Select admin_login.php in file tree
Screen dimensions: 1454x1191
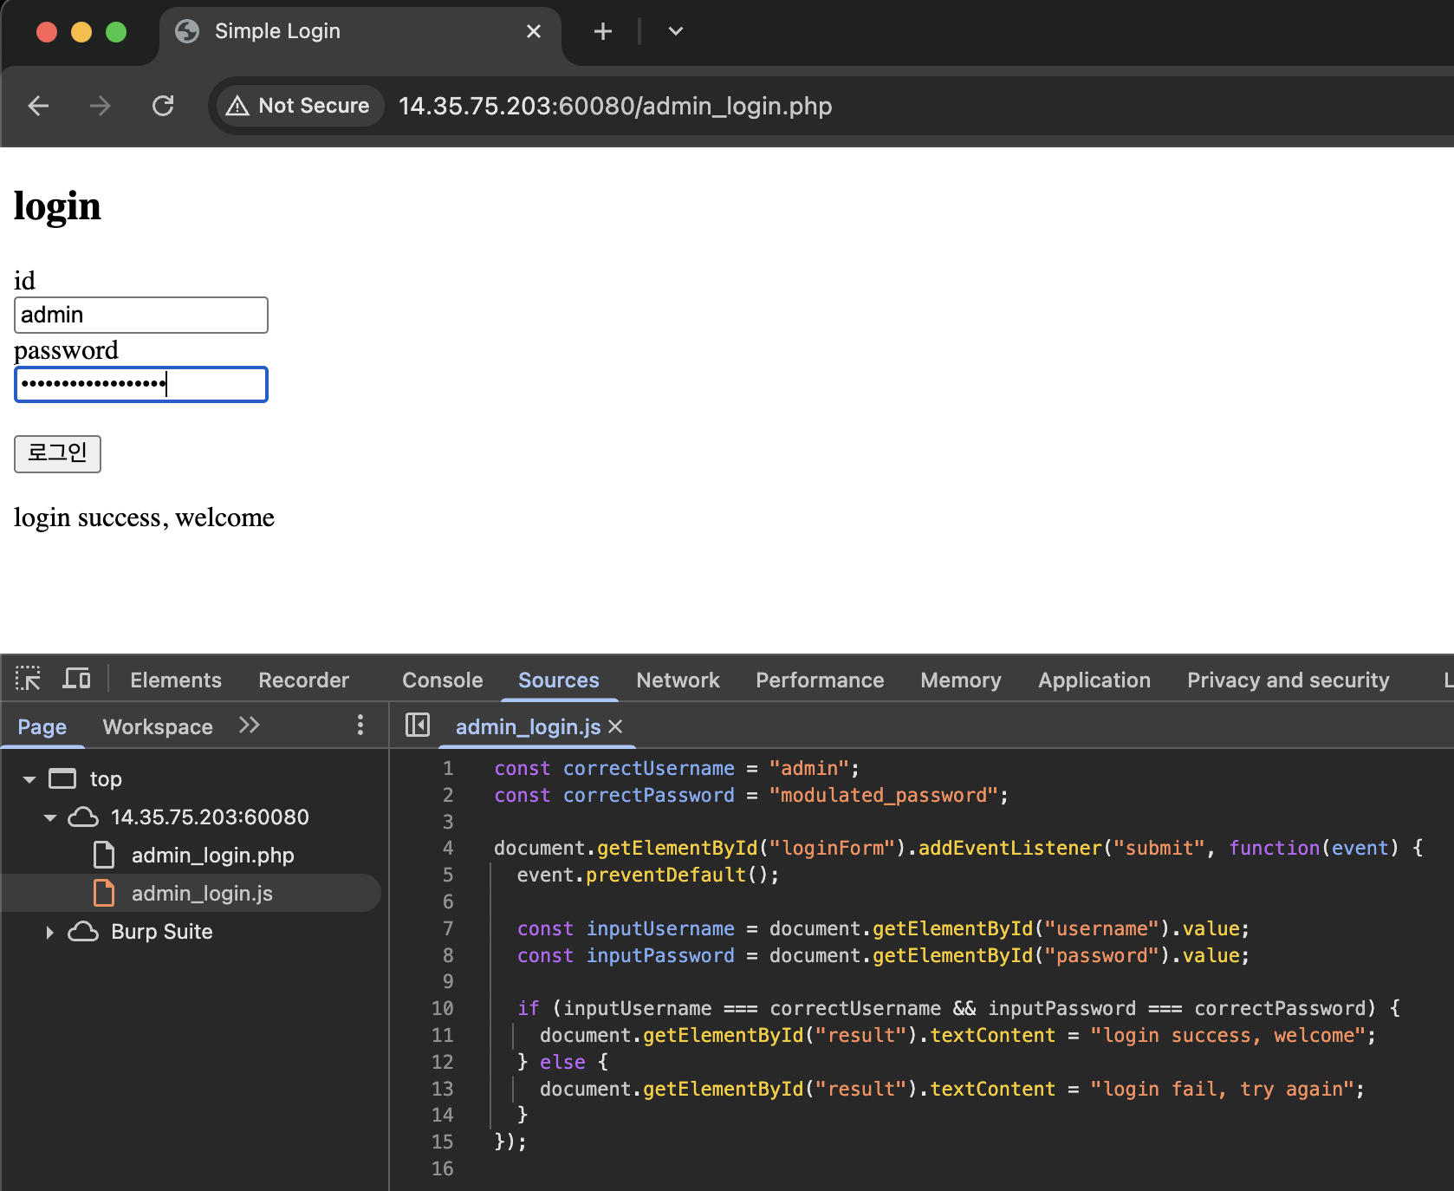212,856
